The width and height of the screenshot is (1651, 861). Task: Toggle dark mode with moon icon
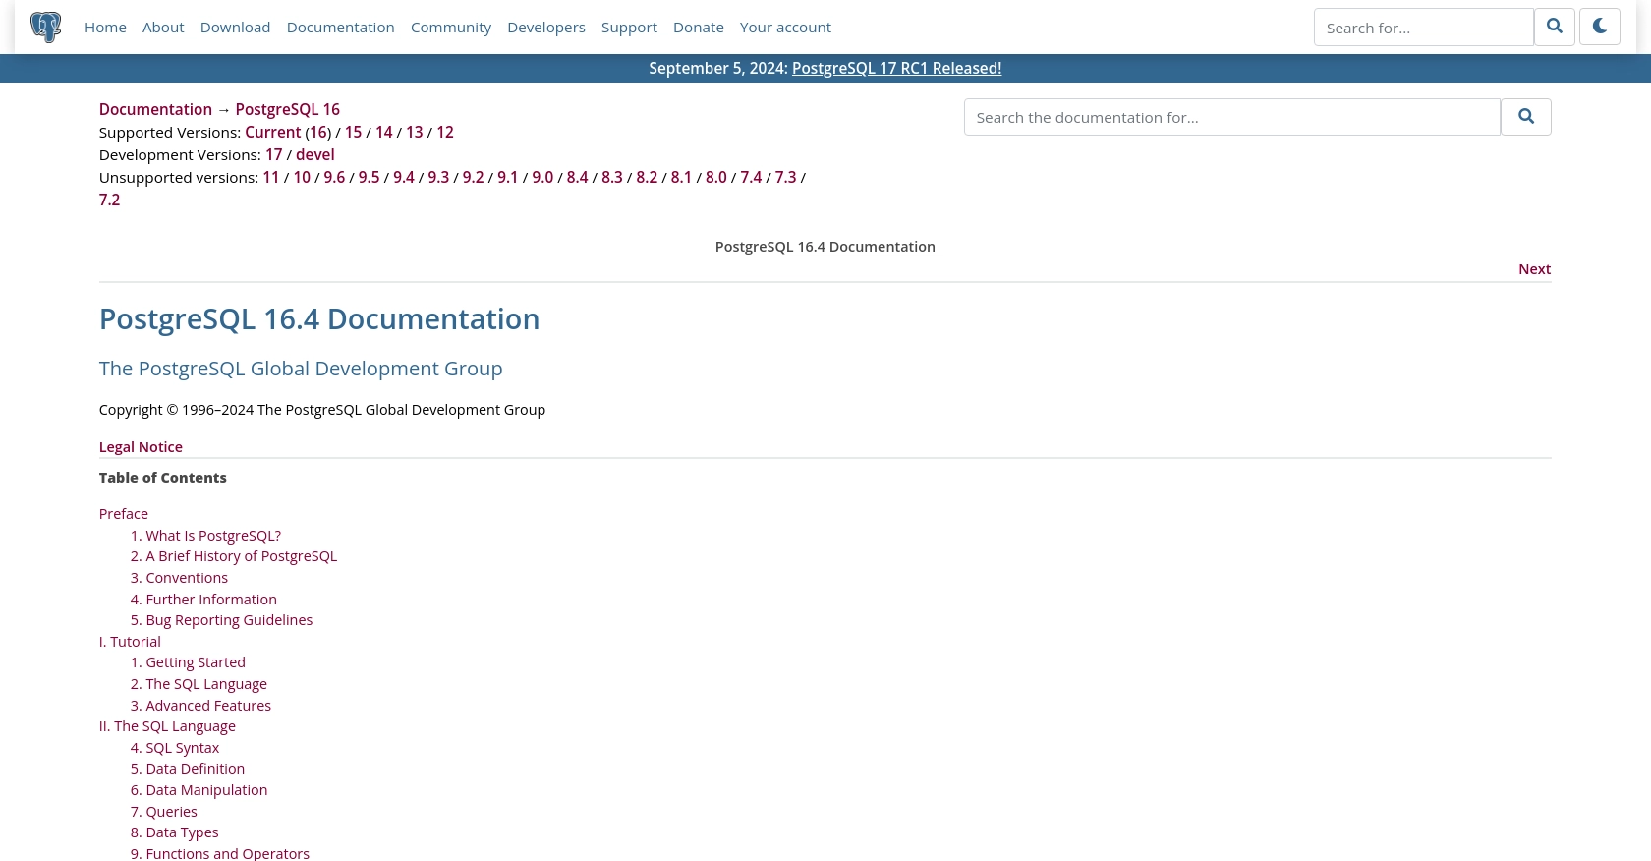[1600, 27]
